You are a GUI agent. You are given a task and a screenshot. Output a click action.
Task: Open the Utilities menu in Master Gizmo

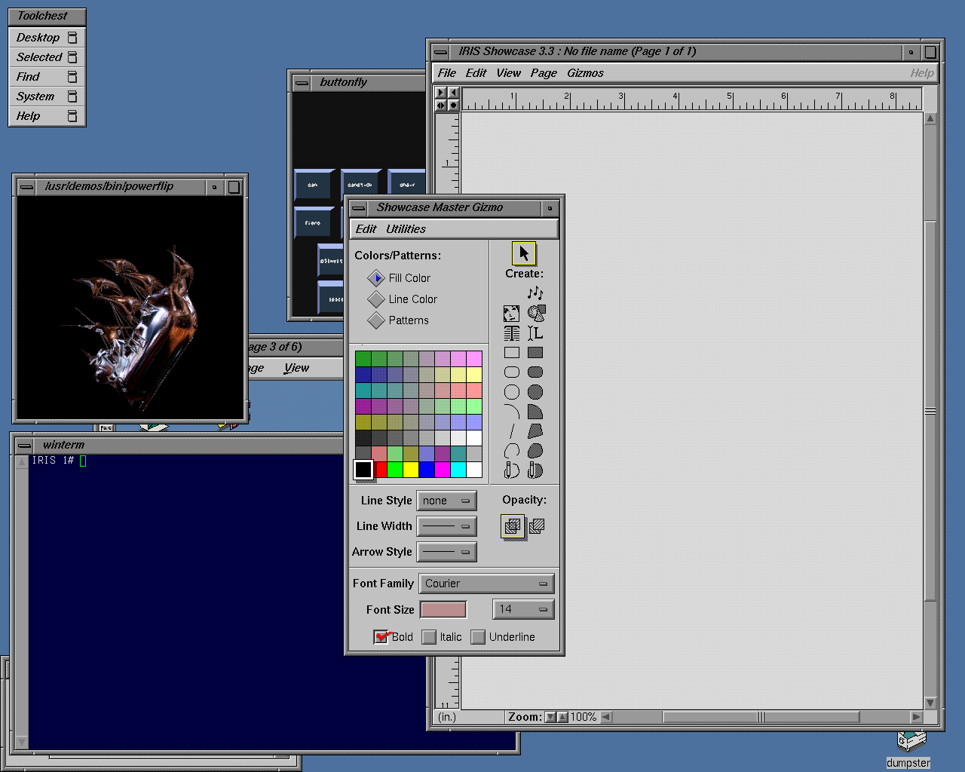click(x=406, y=228)
